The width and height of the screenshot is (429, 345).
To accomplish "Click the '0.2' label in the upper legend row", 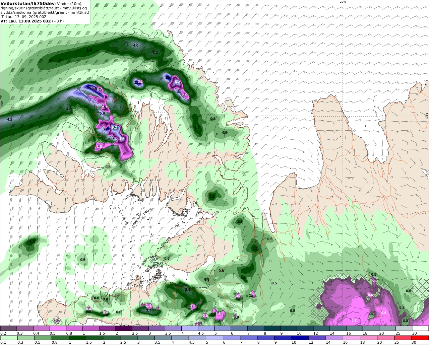I will click(3, 333).
